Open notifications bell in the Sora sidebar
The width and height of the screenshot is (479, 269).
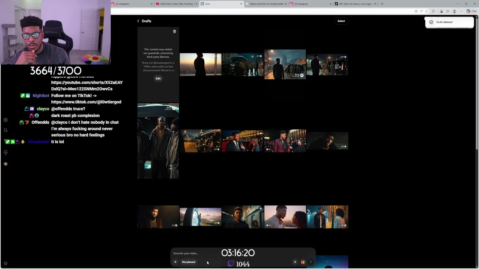pyautogui.click(x=6, y=152)
